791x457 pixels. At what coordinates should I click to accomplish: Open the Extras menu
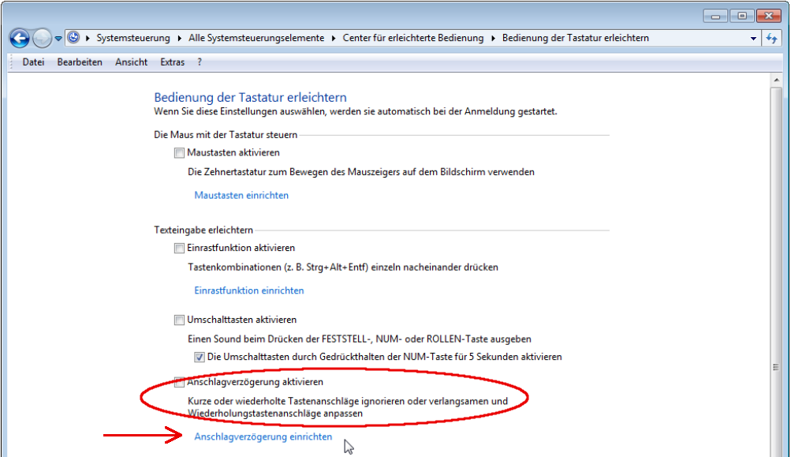(x=173, y=62)
